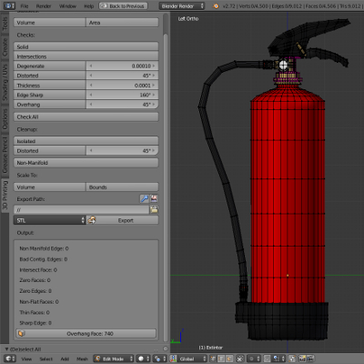Click Thickness value field 0.0001
Viewport: 364px width, 364px height.
[122, 86]
